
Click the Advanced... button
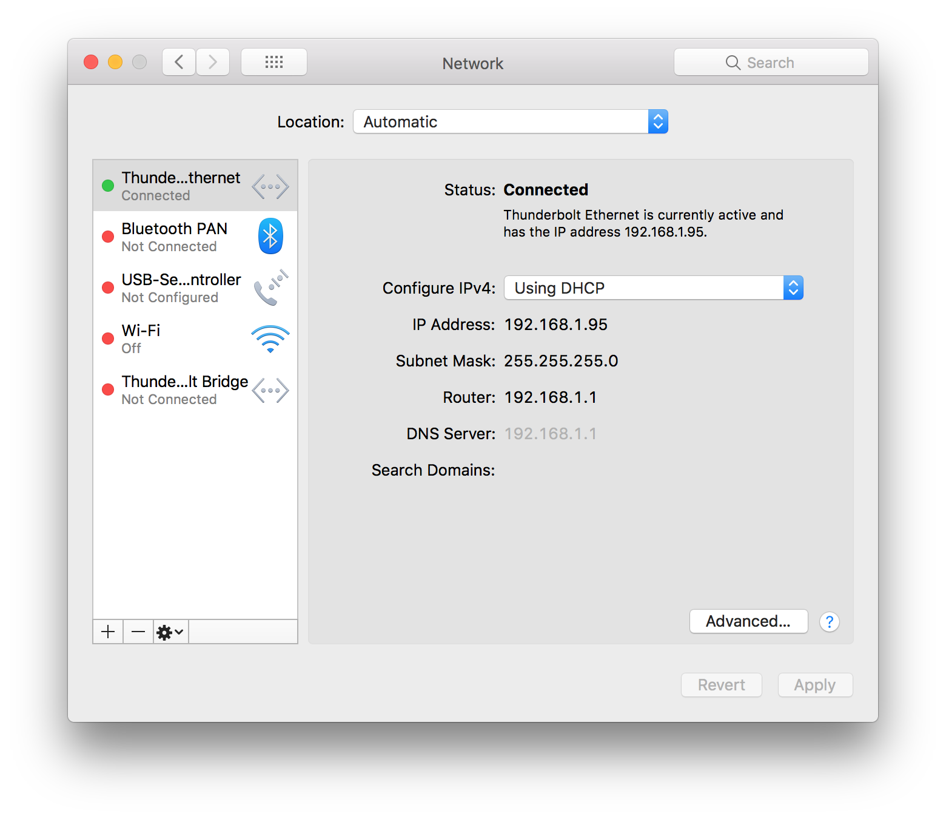point(748,621)
